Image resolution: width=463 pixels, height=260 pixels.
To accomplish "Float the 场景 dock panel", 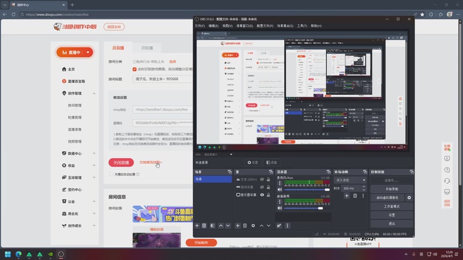I will pyautogui.click(x=229, y=172).
